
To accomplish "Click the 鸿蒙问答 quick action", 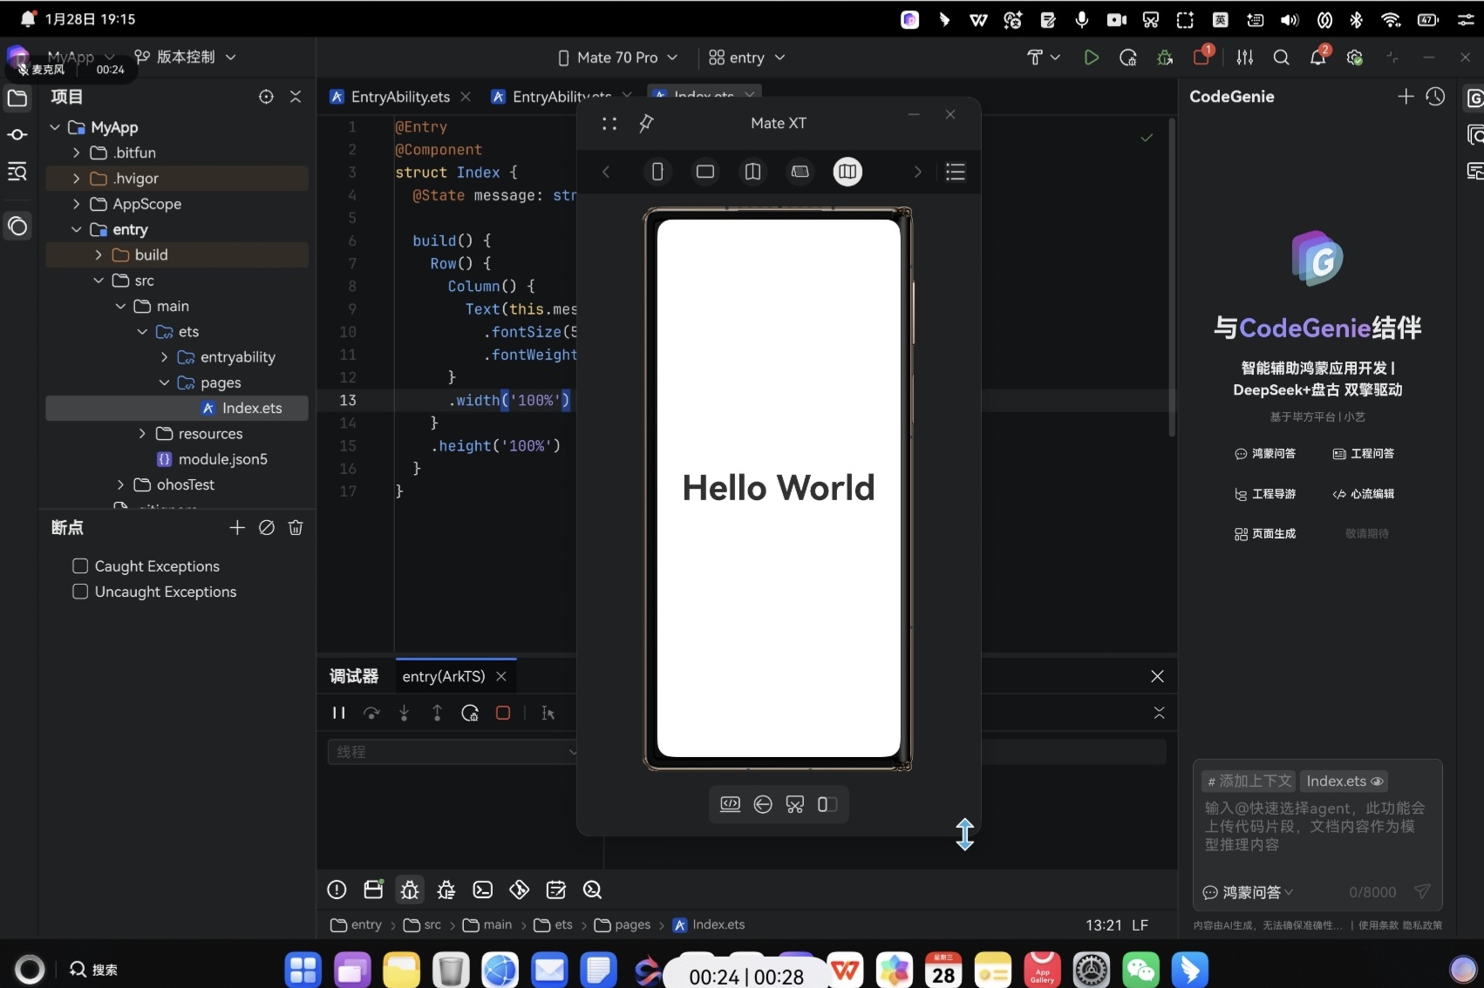I will coord(1265,454).
